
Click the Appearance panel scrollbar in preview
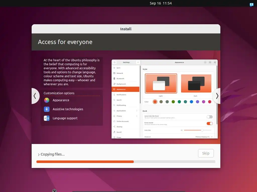click(x=217, y=95)
